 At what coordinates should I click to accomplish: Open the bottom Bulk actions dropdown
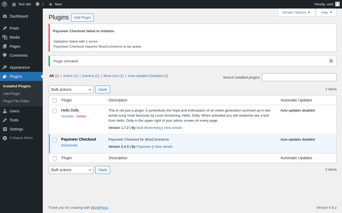click(x=71, y=170)
